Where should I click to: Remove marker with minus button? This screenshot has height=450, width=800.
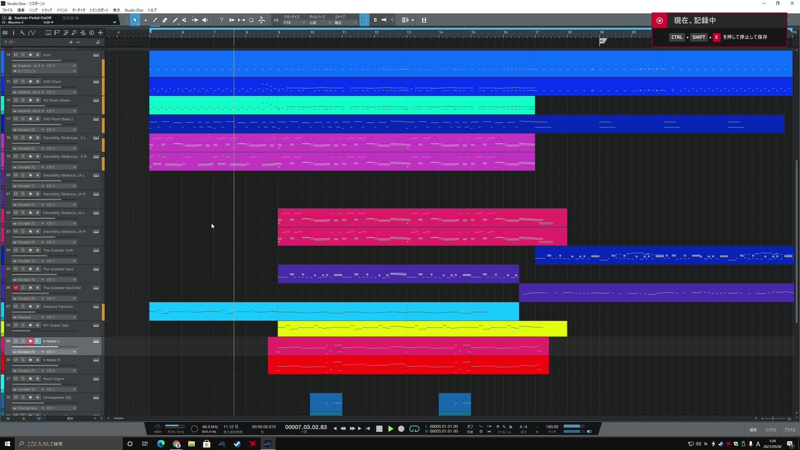click(x=78, y=42)
